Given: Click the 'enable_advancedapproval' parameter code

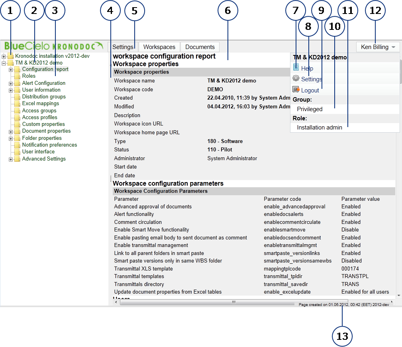Looking at the screenshot, I should coord(294,206).
